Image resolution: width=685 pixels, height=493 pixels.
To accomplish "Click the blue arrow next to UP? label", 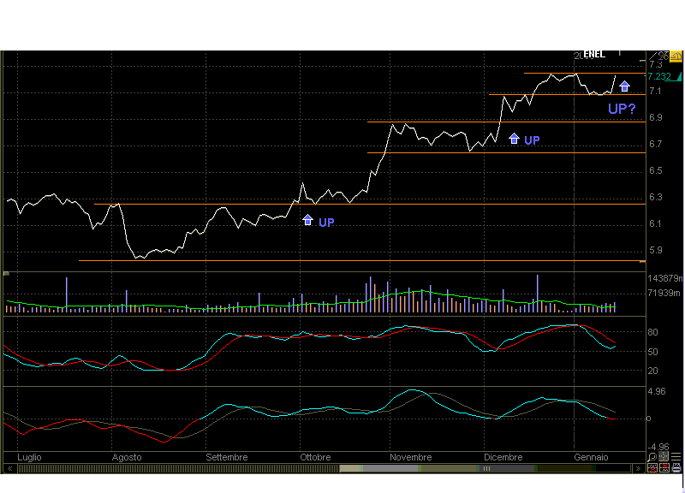I will [624, 86].
